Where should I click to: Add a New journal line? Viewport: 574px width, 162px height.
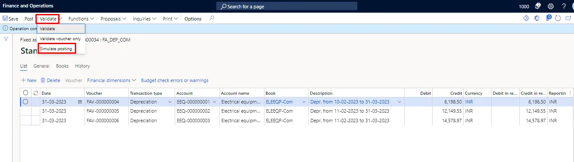point(29,80)
